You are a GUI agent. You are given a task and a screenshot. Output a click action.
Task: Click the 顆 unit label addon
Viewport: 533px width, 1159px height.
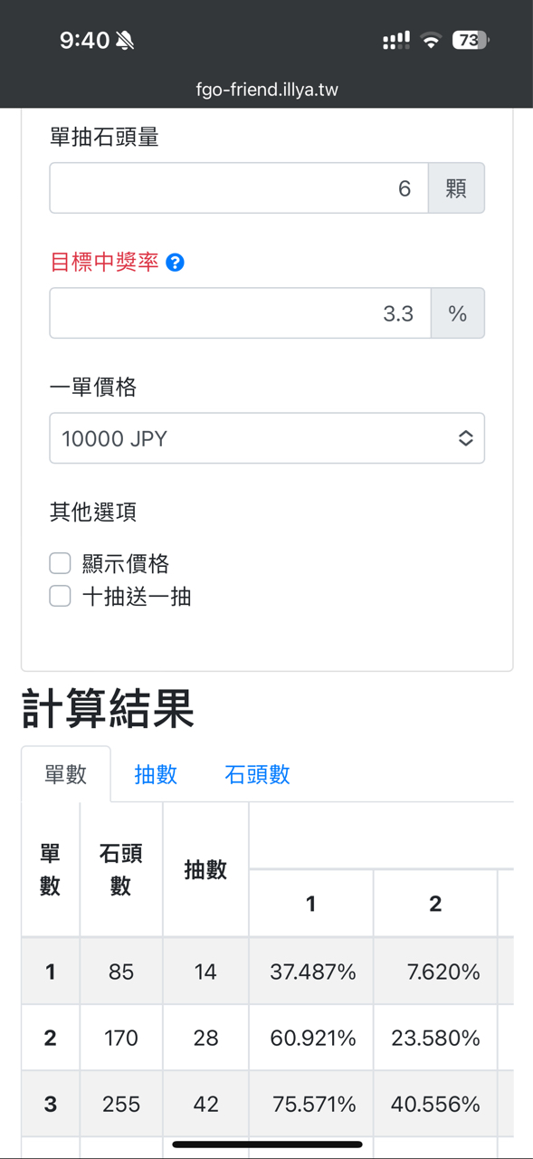(456, 188)
